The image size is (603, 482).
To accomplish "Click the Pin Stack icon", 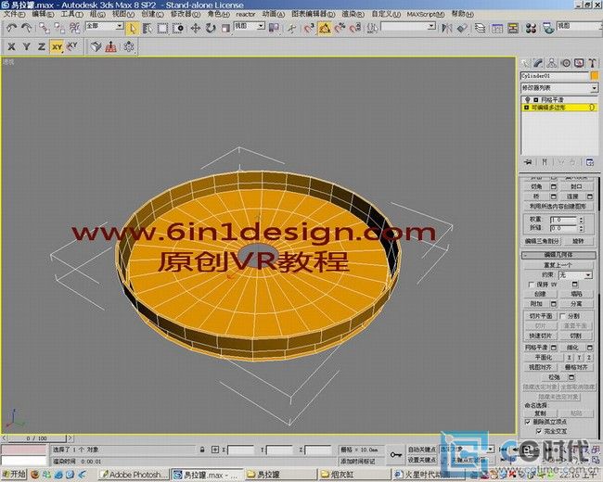I will [528, 162].
